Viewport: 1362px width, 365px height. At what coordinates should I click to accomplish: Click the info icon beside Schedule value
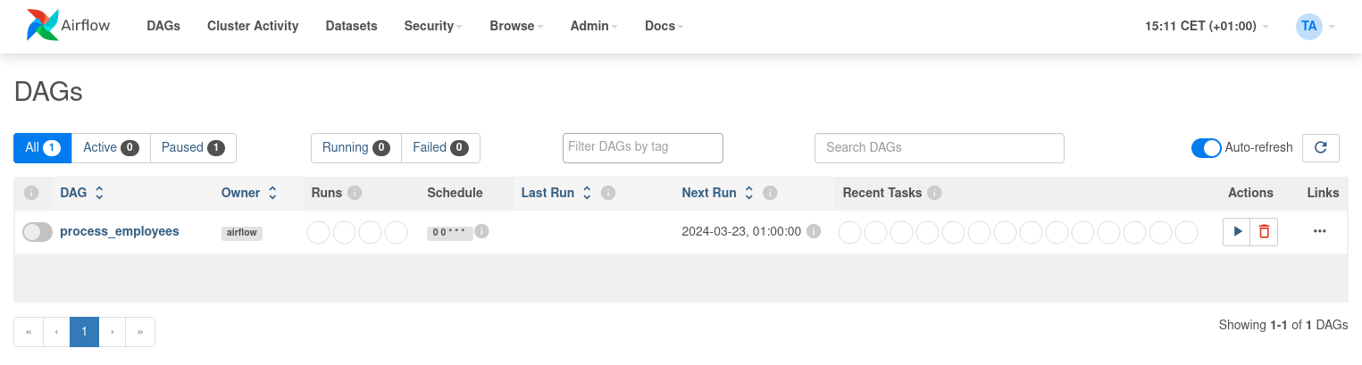pyautogui.click(x=481, y=231)
